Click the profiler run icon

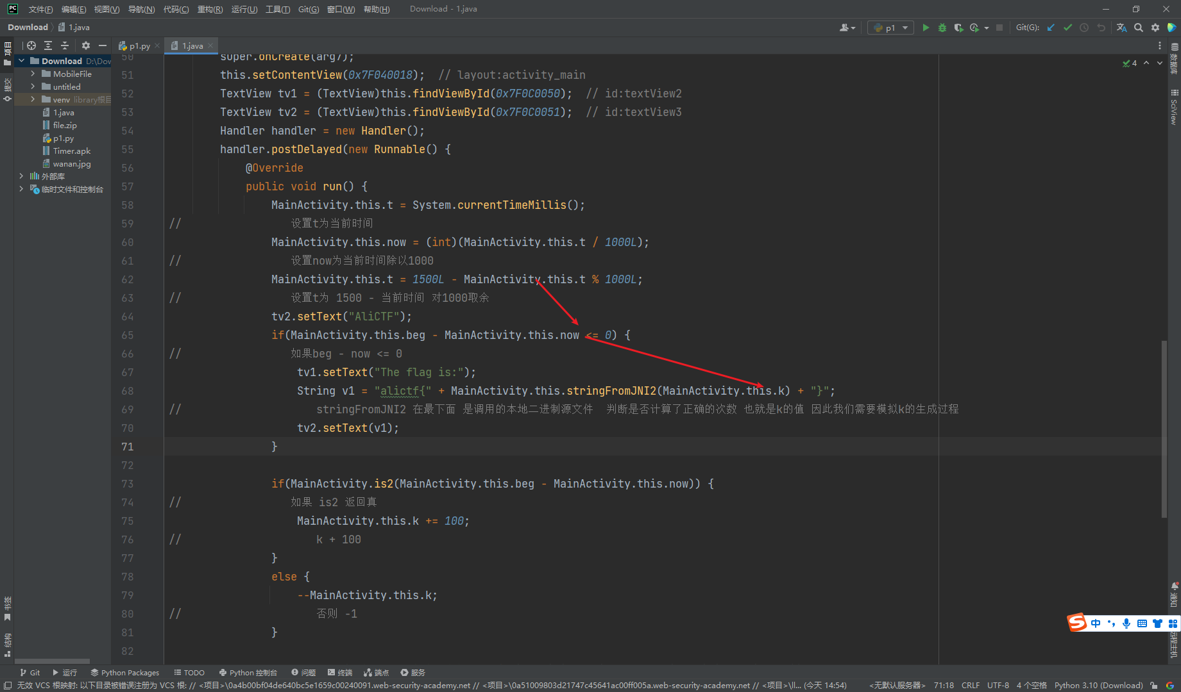pyautogui.click(x=974, y=28)
